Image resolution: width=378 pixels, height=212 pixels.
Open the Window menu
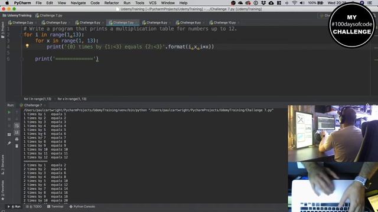pyautogui.click(x=168, y=3)
